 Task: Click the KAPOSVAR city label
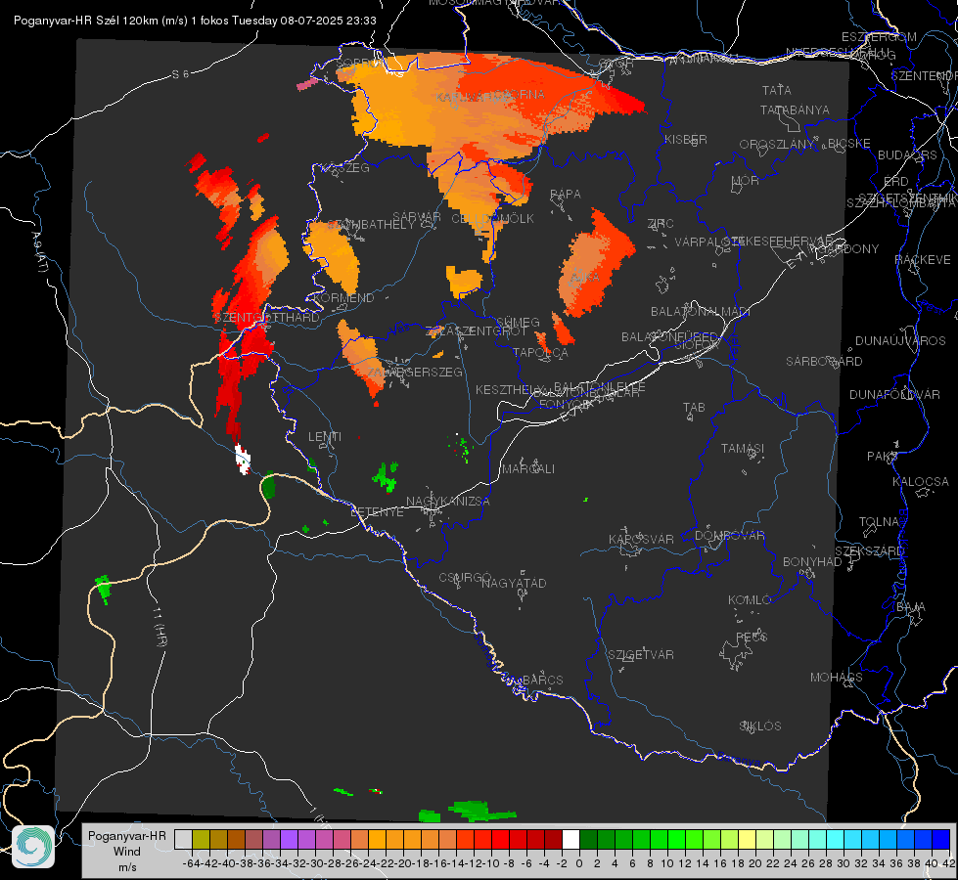[641, 539]
